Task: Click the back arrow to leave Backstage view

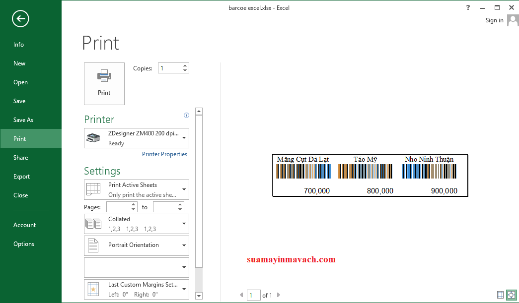Action: click(x=20, y=18)
